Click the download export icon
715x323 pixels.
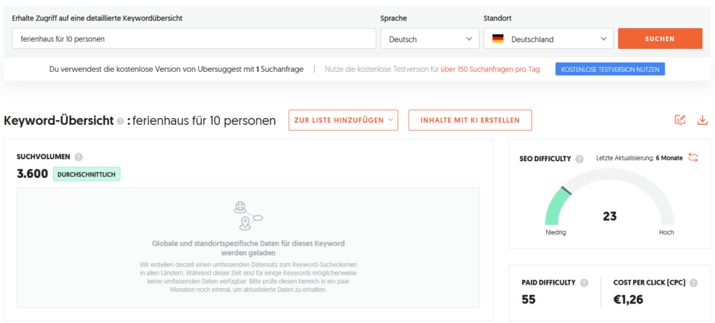(702, 120)
